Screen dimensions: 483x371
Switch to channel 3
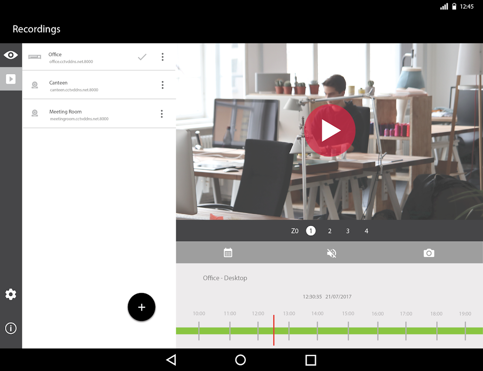coord(348,231)
